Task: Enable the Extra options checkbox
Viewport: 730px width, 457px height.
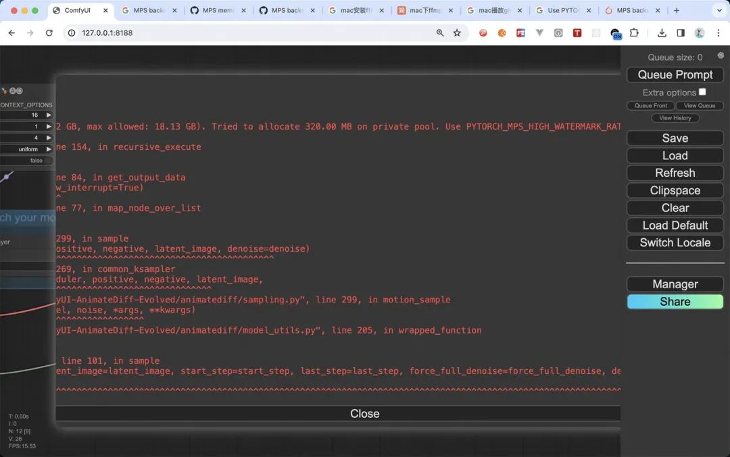Action: (x=702, y=92)
